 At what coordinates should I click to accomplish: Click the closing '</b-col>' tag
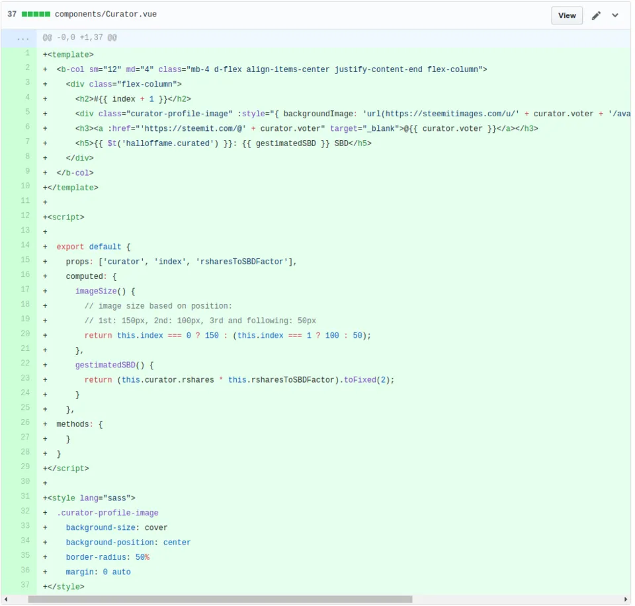[75, 172]
